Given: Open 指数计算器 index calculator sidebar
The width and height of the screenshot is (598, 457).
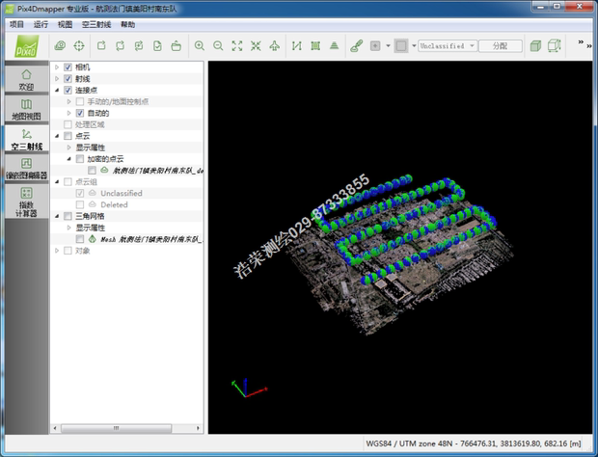Looking at the screenshot, I should click(x=26, y=202).
